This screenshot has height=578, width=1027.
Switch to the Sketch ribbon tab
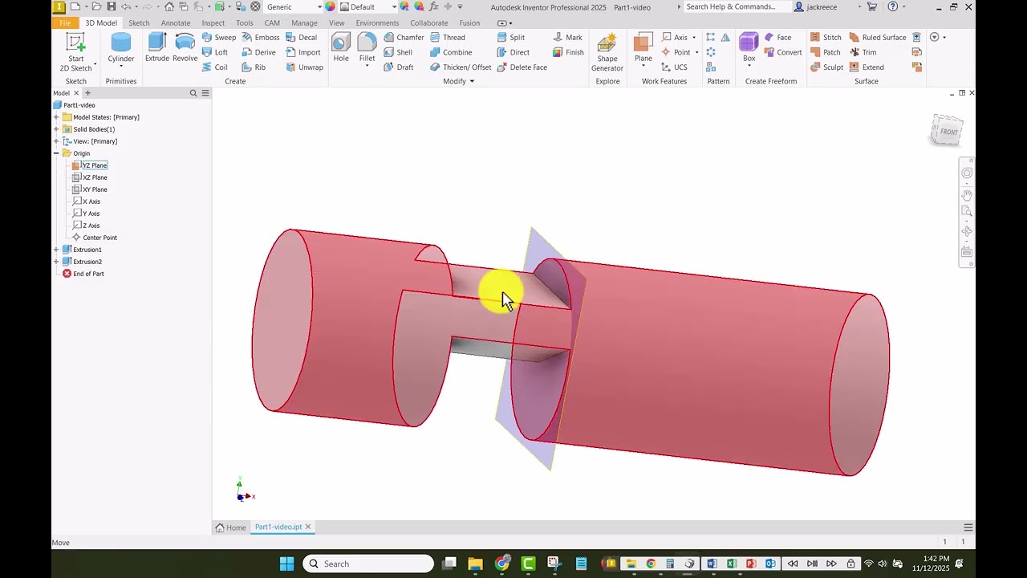click(x=139, y=22)
